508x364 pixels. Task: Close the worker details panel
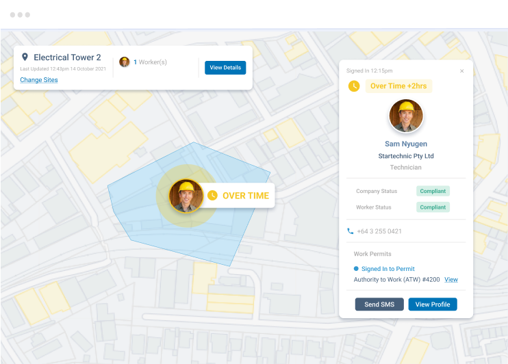461,71
